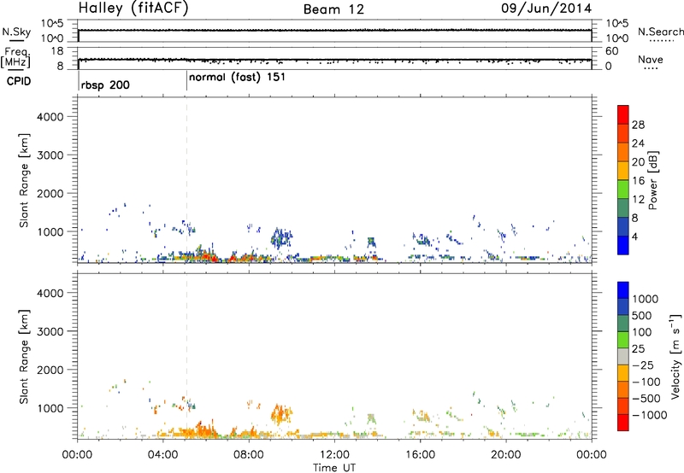Screen dimensions: 684x473
Task: Click the 'Time UT' axis label
Action: pos(334,467)
